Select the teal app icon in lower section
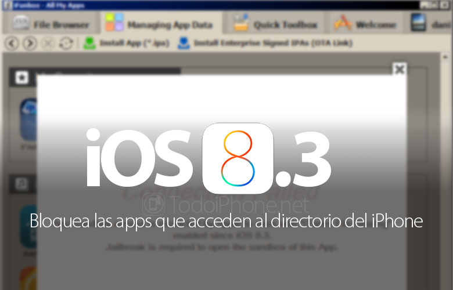The height and width of the screenshot is (290, 453). (28, 227)
